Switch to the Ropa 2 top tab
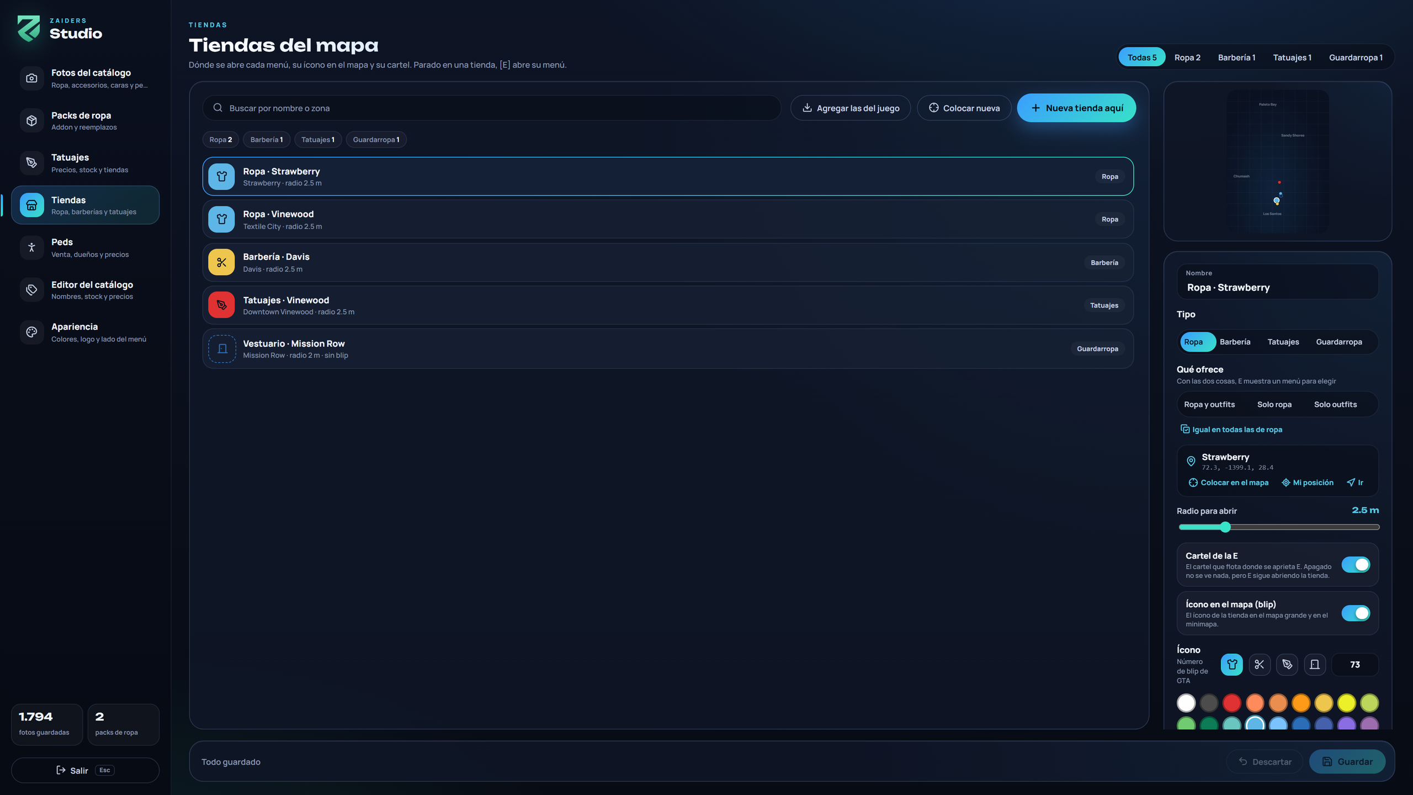The height and width of the screenshot is (795, 1413). pos(1187,57)
